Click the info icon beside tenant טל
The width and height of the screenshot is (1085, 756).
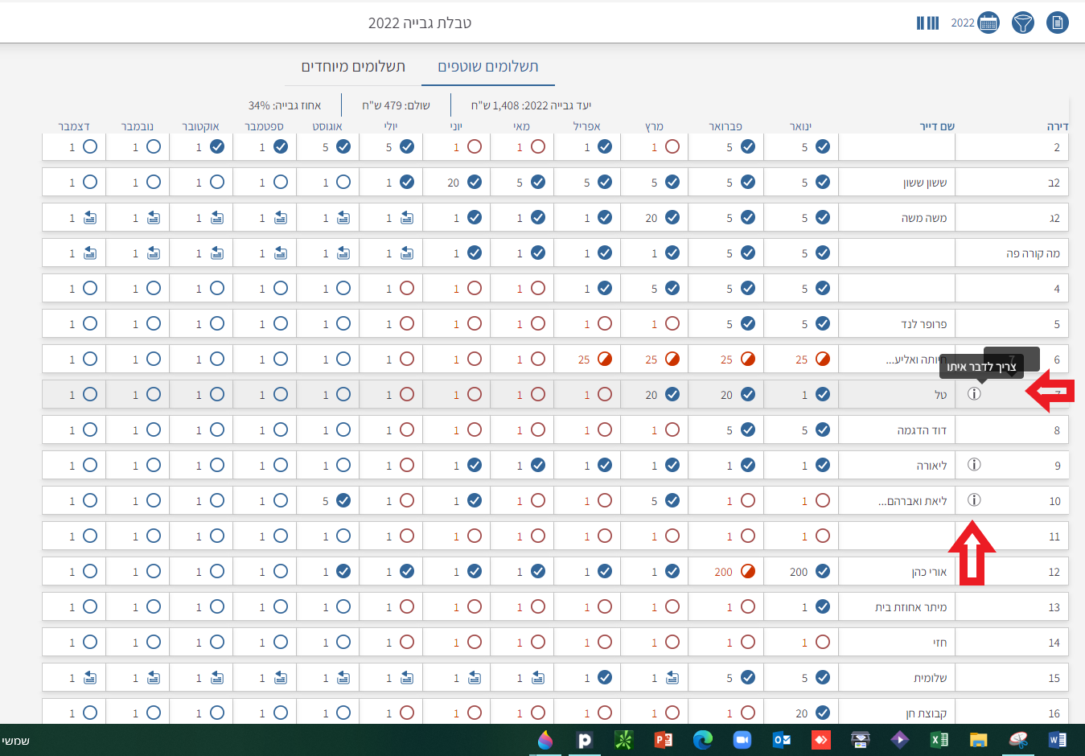[x=974, y=394]
